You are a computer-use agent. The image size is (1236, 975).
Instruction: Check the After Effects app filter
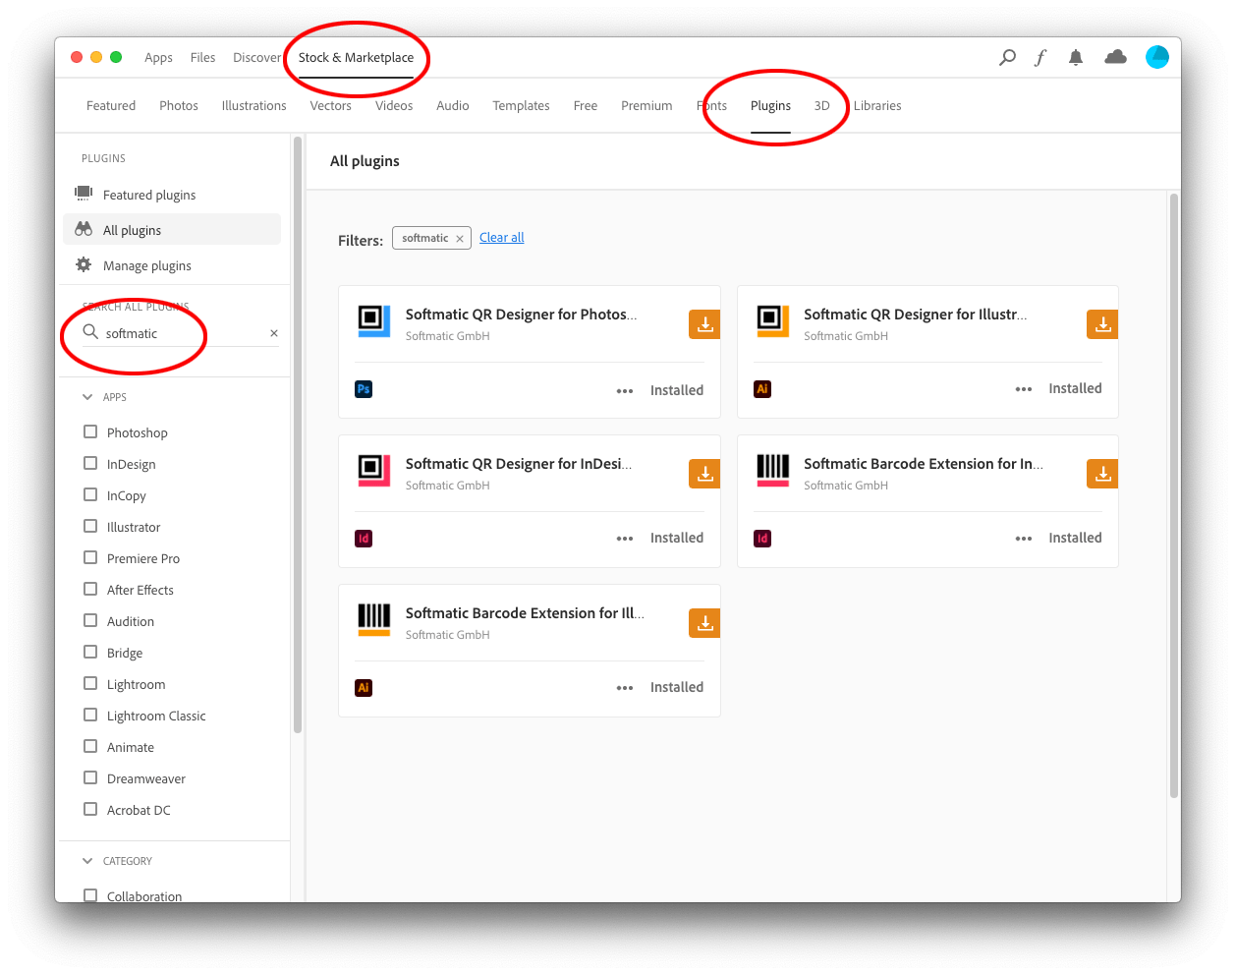point(90,589)
